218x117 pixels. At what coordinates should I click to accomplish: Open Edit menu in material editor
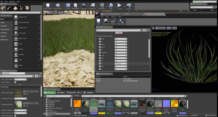(x=102, y=17)
